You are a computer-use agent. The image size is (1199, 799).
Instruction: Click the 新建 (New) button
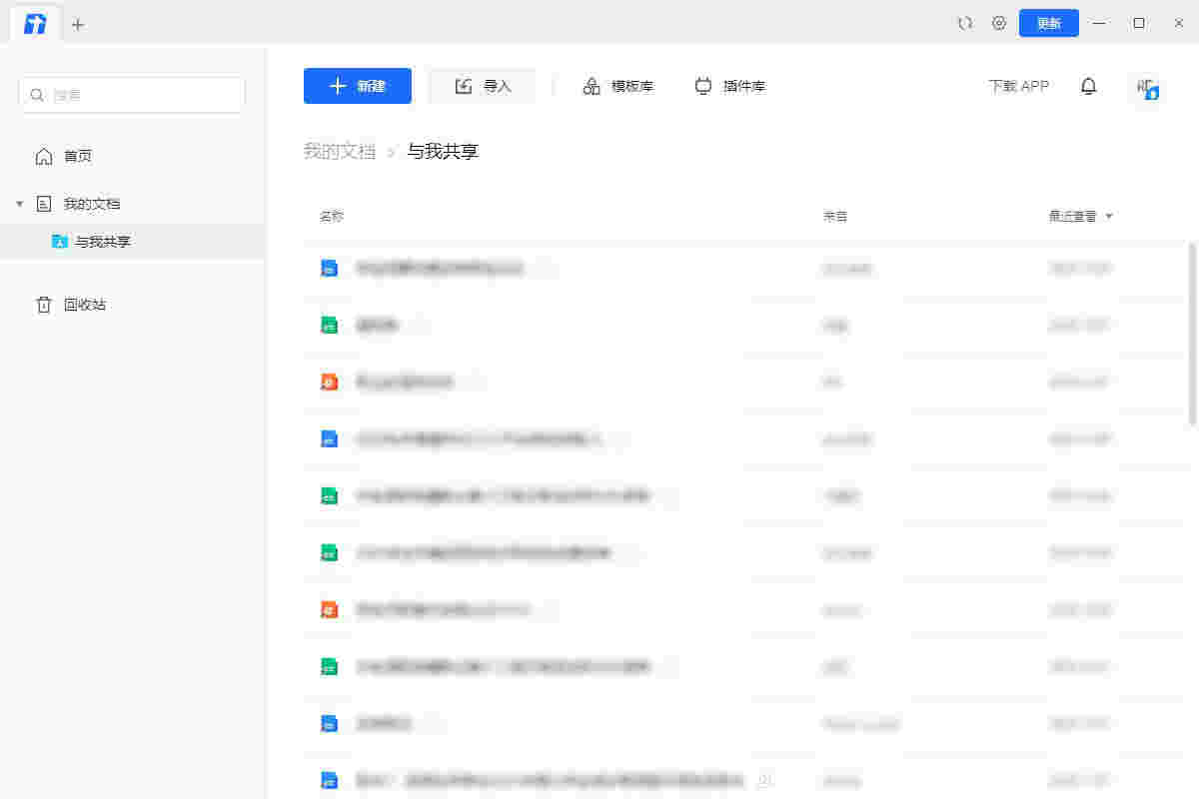coord(358,86)
